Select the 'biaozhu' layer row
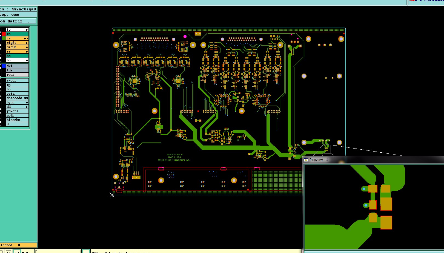This screenshot has height=253, width=444. [17, 120]
